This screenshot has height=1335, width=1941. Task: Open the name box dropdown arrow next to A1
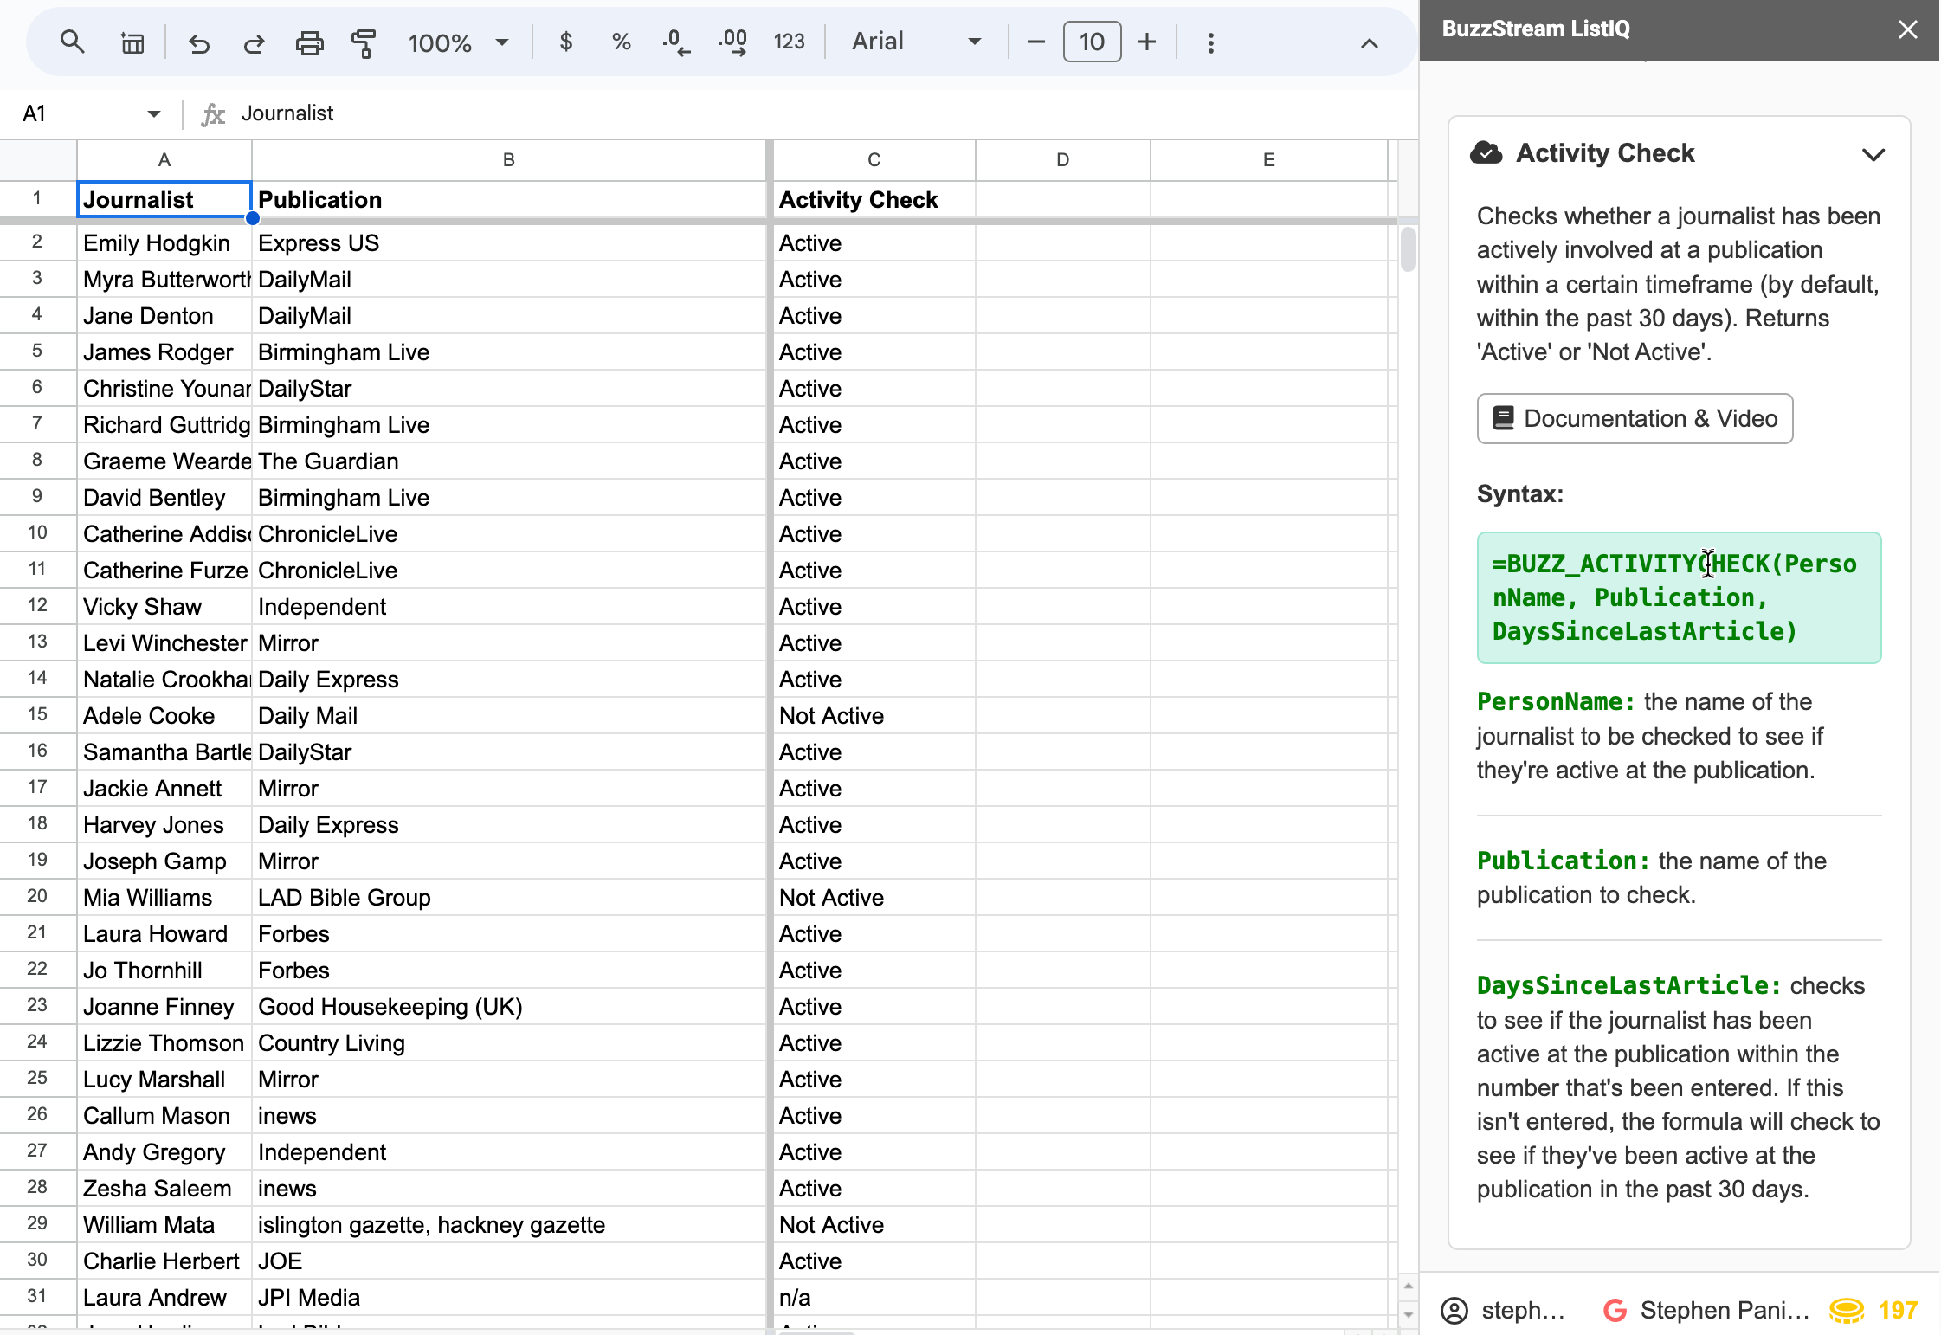coord(153,113)
